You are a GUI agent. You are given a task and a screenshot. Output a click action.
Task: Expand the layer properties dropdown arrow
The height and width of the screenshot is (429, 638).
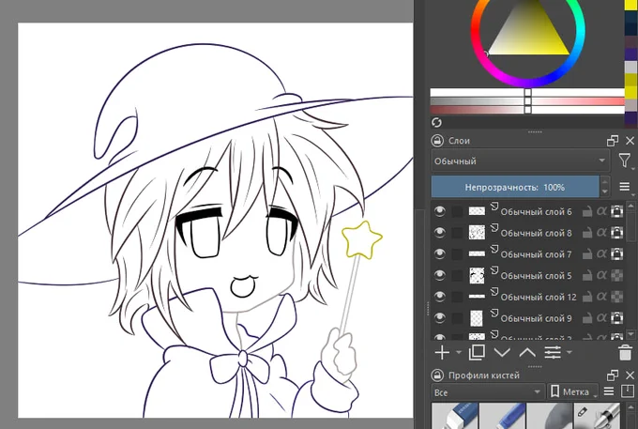(x=570, y=352)
